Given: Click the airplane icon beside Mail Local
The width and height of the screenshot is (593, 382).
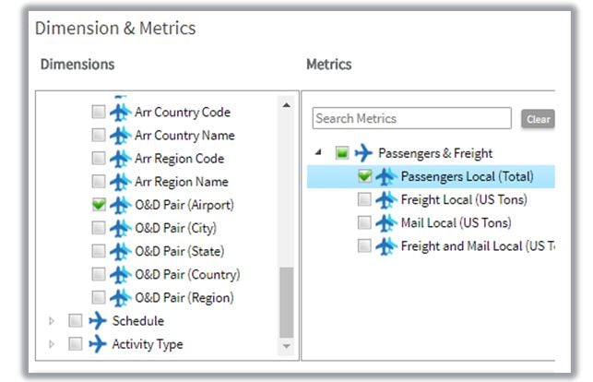Looking at the screenshot, I should 386,222.
